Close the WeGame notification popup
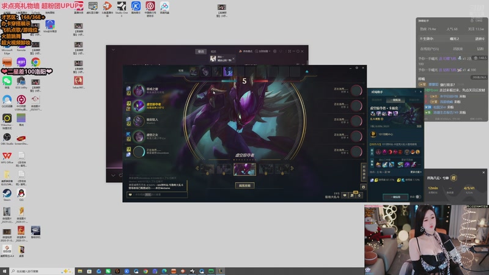The width and height of the screenshot is (489, 275). click(x=233, y=58)
